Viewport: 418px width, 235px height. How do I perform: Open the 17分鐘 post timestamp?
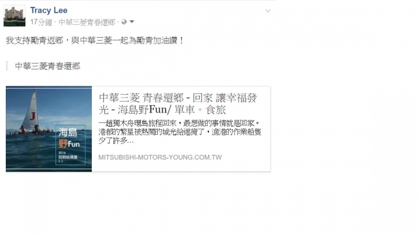[41, 22]
